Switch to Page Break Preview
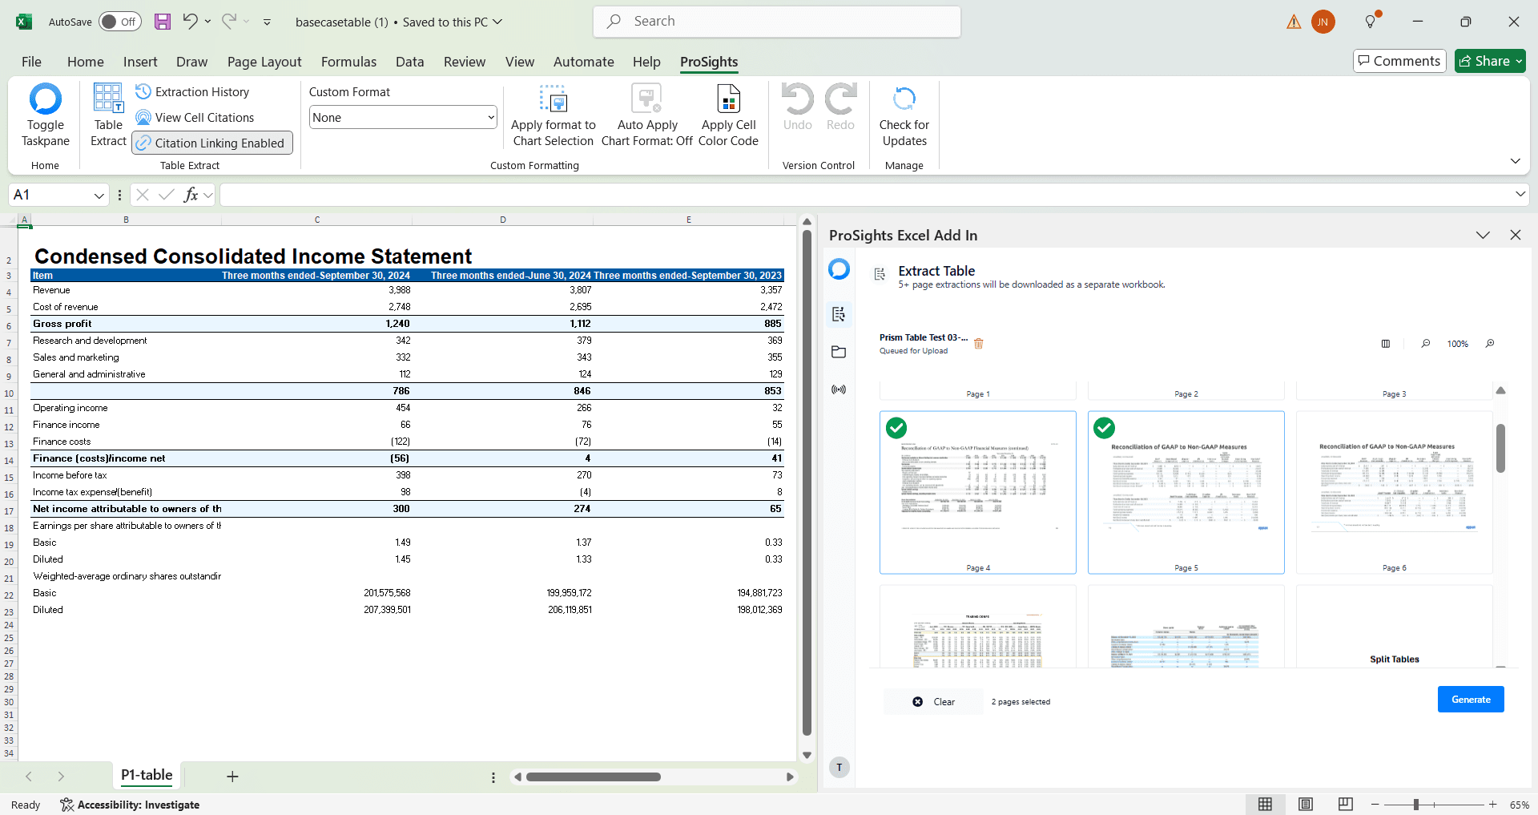1538x815 pixels. (1346, 805)
